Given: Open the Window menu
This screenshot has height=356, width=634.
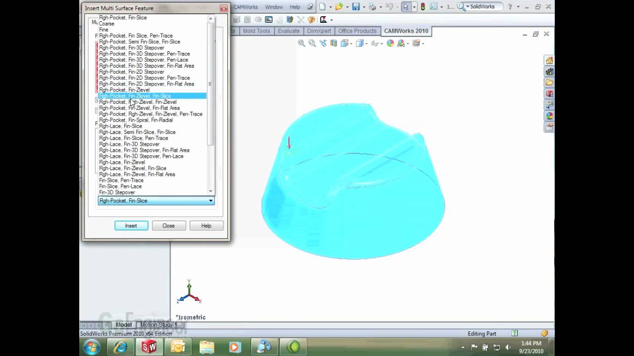Looking at the screenshot, I should pos(274,7).
